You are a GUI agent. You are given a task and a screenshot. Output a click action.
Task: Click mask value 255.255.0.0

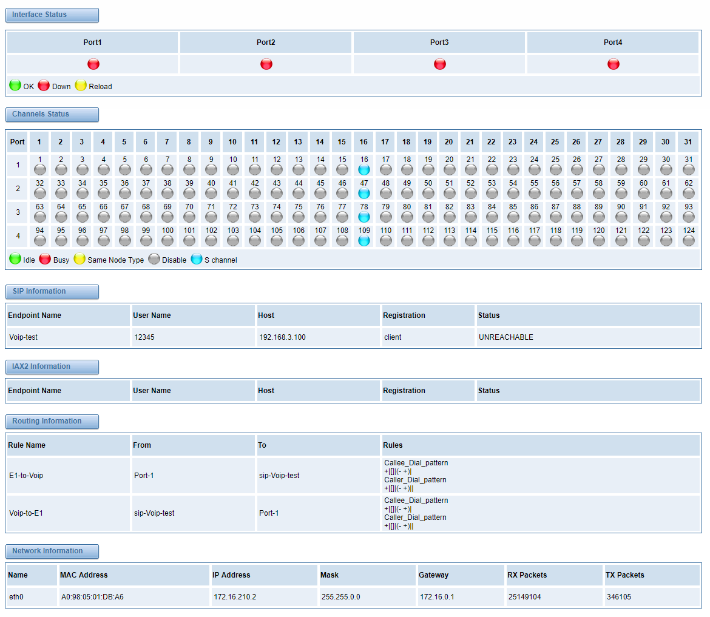point(341,596)
